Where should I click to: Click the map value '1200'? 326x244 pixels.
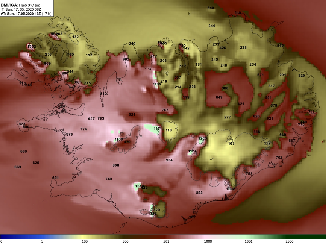point(202,138)
